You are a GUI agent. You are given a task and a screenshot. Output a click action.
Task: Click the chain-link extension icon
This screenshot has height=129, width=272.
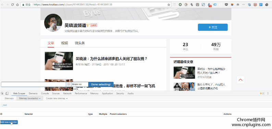point(192,5)
